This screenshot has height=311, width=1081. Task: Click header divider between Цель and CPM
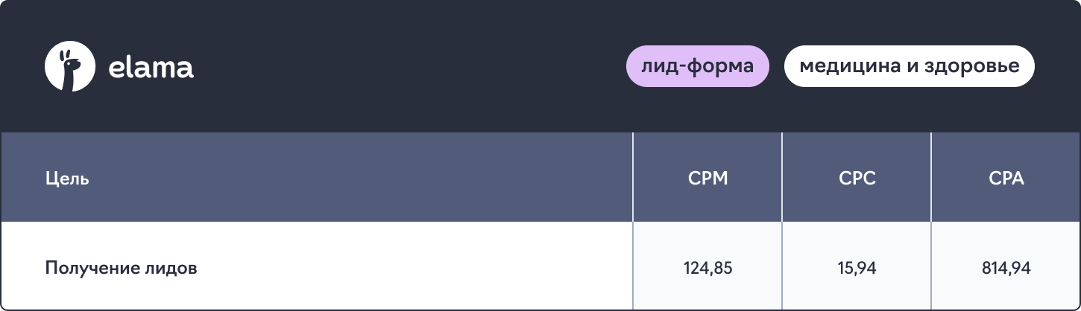[633, 177]
